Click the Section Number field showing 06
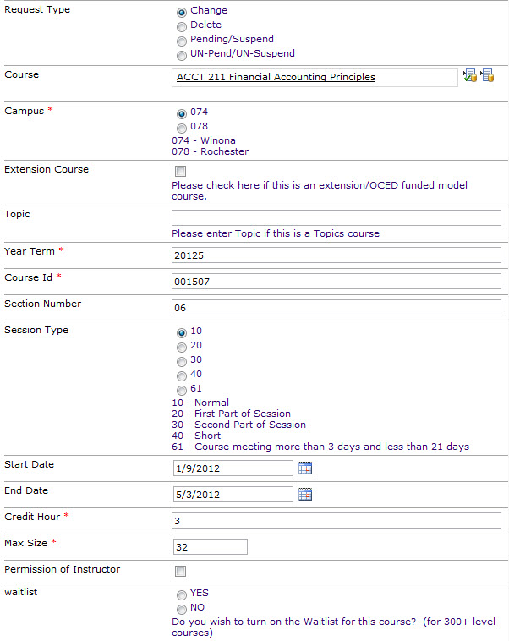The height and width of the screenshot is (641, 509). click(x=336, y=308)
